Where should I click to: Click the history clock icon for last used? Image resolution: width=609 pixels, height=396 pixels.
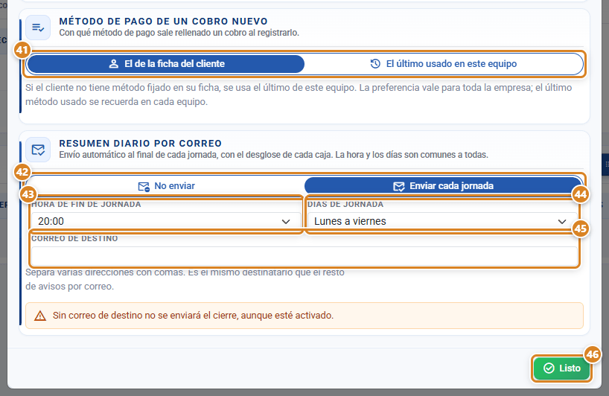(x=375, y=64)
